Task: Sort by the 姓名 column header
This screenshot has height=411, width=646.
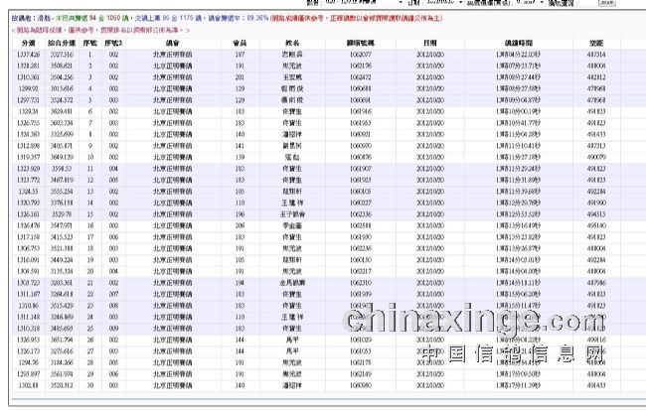Action: (x=292, y=45)
